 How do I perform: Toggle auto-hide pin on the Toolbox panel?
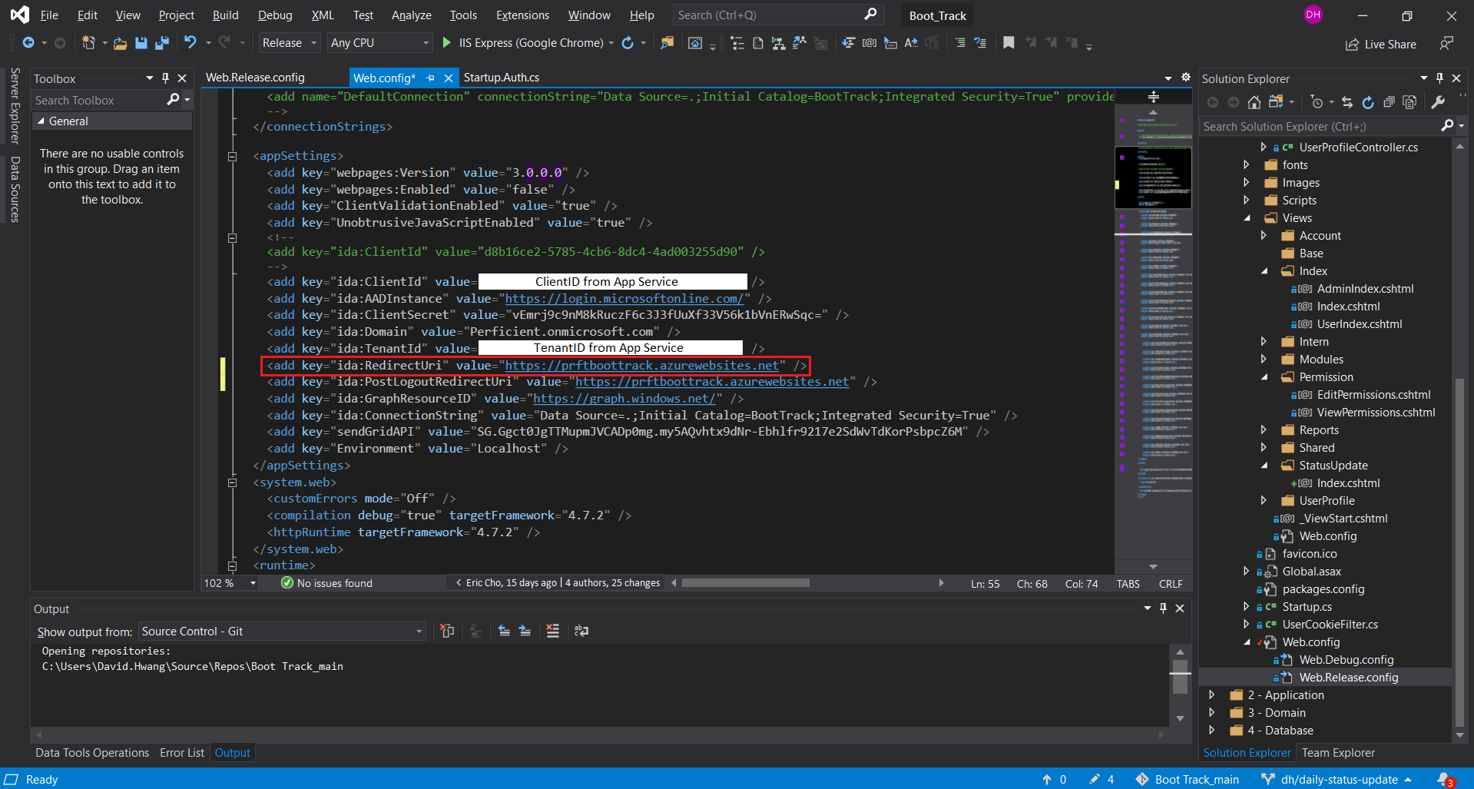165,78
